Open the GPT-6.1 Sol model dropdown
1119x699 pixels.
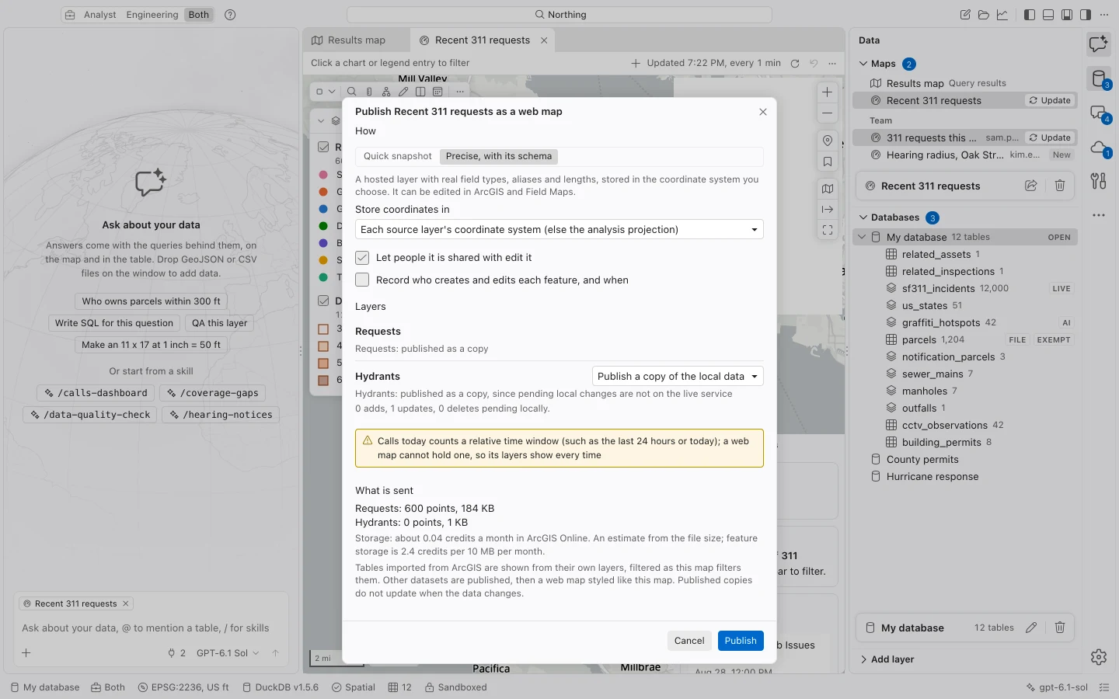click(x=228, y=653)
